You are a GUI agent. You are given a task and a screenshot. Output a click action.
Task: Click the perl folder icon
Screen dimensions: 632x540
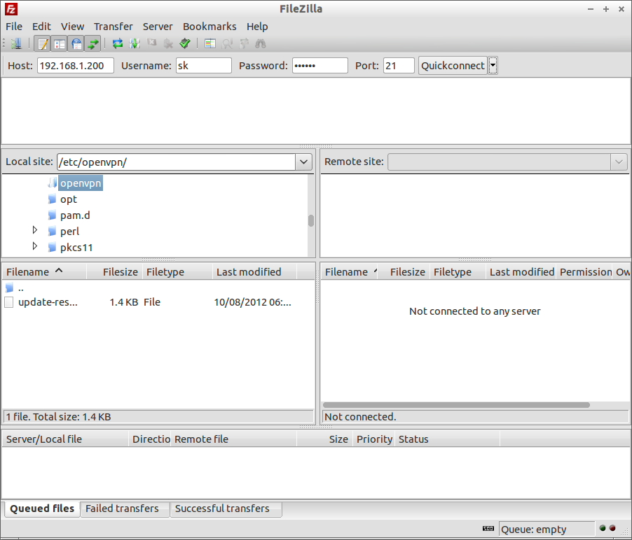[x=52, y=232]
